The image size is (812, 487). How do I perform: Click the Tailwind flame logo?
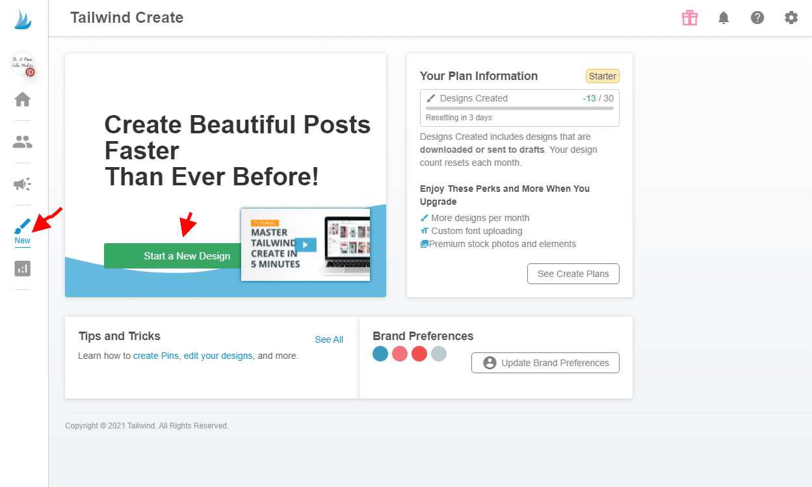tap(21, 19)
